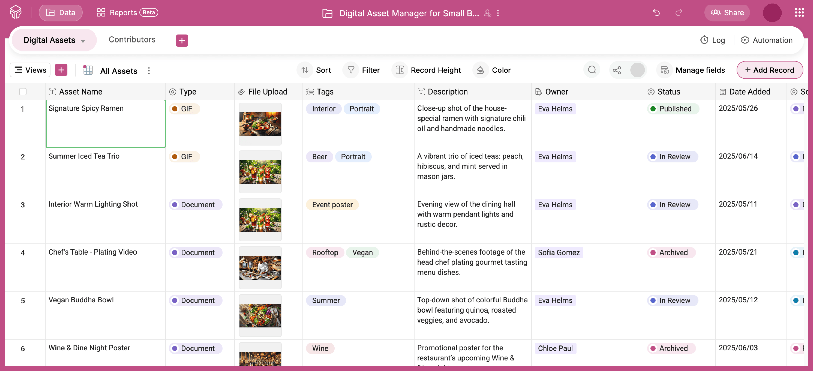
Task: Expand the Digital Assets table dropdown
Action: [83, 41]
